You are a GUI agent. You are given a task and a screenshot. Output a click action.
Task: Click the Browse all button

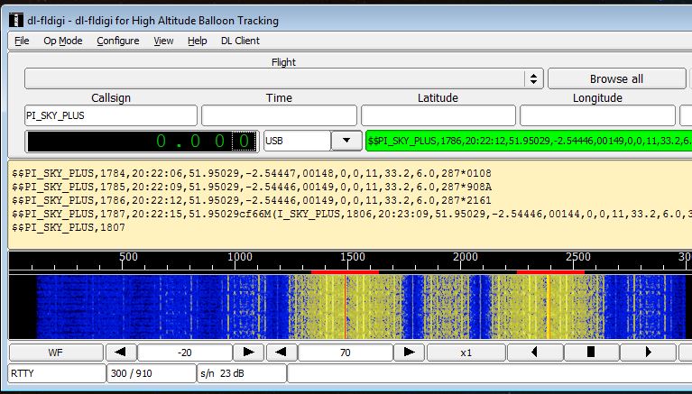pyautogui.click(x=616, y=78)
